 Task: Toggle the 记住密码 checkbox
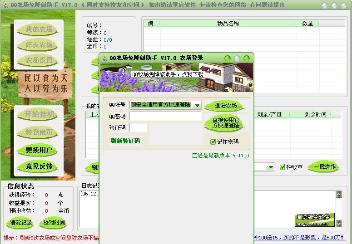click(213, 142)
